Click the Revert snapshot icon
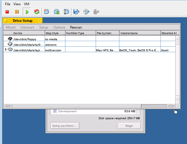The image size is (187, 144). (57, 12)
